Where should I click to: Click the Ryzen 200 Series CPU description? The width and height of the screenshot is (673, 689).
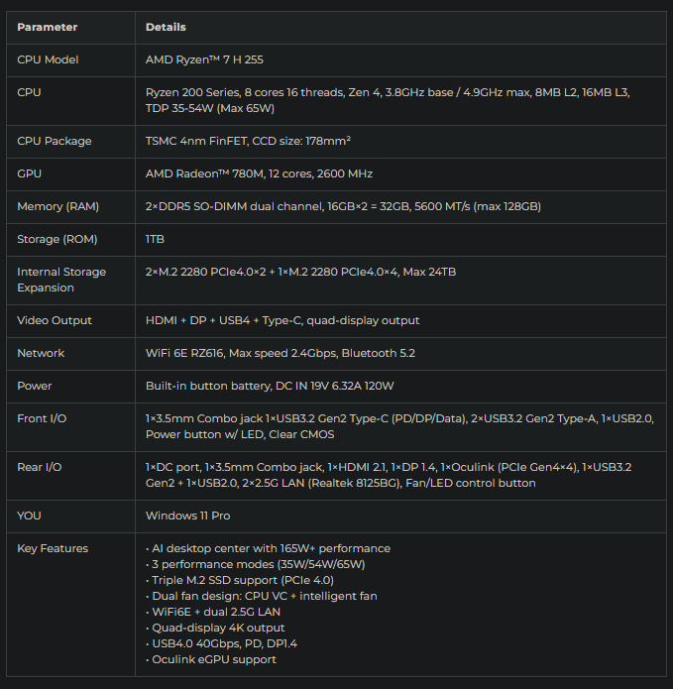click(388, 100)
